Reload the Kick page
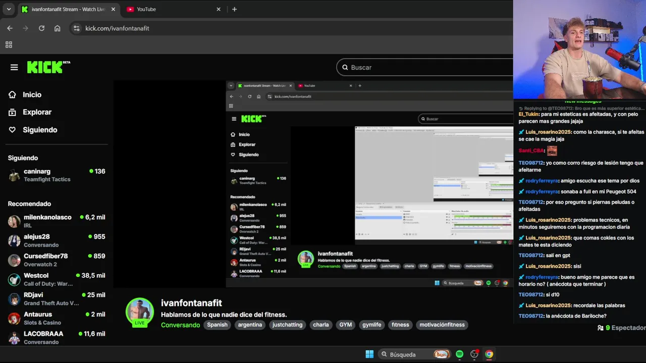Image resolution: width=646 pixels, height=363 pixels. click(x=41, y=28)
